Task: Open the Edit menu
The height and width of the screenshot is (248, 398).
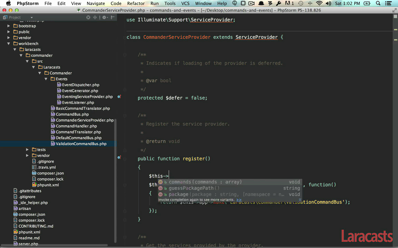Action: coord(61,3)
